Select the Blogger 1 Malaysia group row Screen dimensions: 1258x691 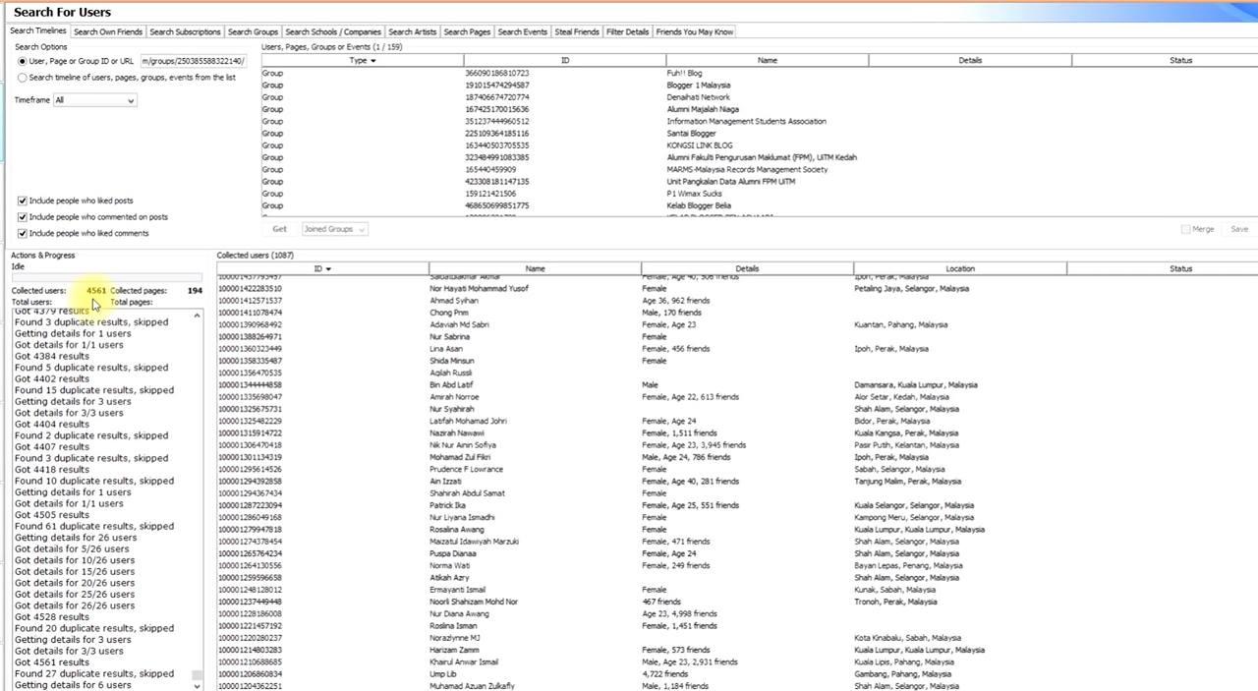pos(759,86)
